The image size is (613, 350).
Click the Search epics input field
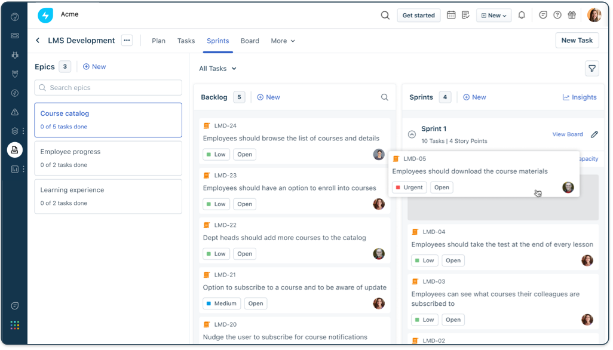(108, 87)
